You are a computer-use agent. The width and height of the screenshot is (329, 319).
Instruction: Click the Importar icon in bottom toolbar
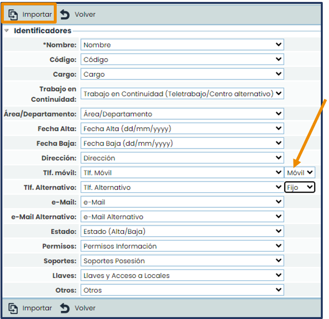[x=13, y=308]
